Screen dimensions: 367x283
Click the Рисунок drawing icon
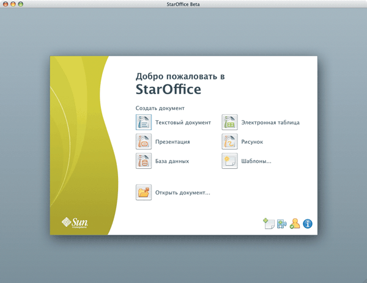[229, 142]
